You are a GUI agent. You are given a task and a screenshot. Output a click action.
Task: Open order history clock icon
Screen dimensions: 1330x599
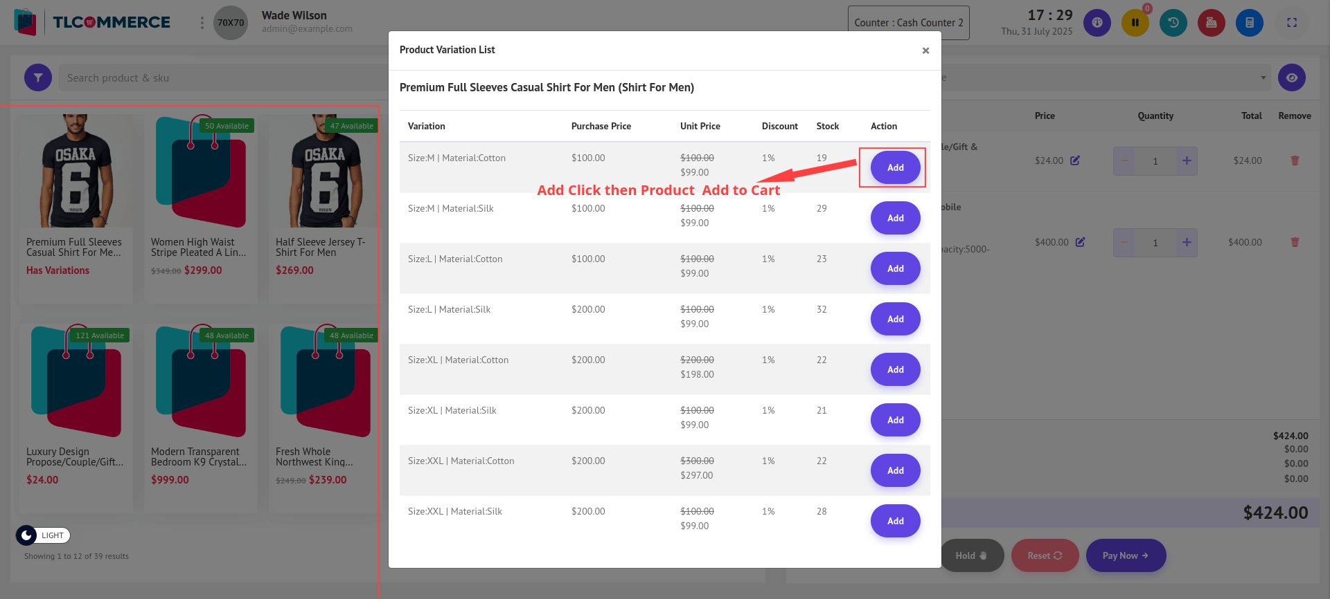(x=1173, y=23)
